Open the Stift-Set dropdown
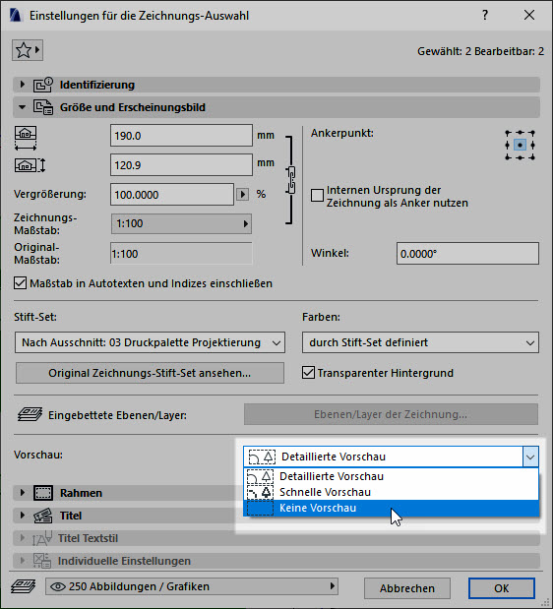The image size is (553, 609). (150, 342)
